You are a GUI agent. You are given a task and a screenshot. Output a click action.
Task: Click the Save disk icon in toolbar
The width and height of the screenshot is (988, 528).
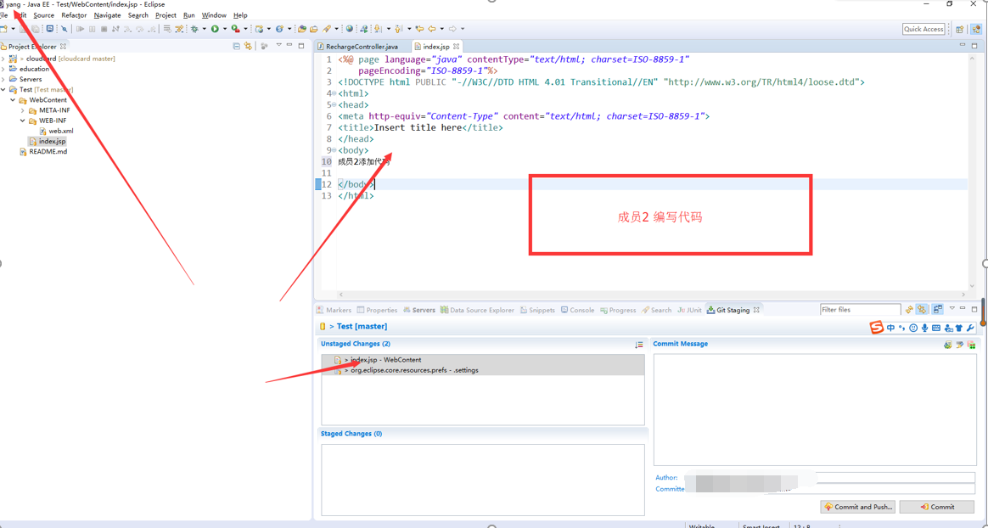(x=24, y=29)
